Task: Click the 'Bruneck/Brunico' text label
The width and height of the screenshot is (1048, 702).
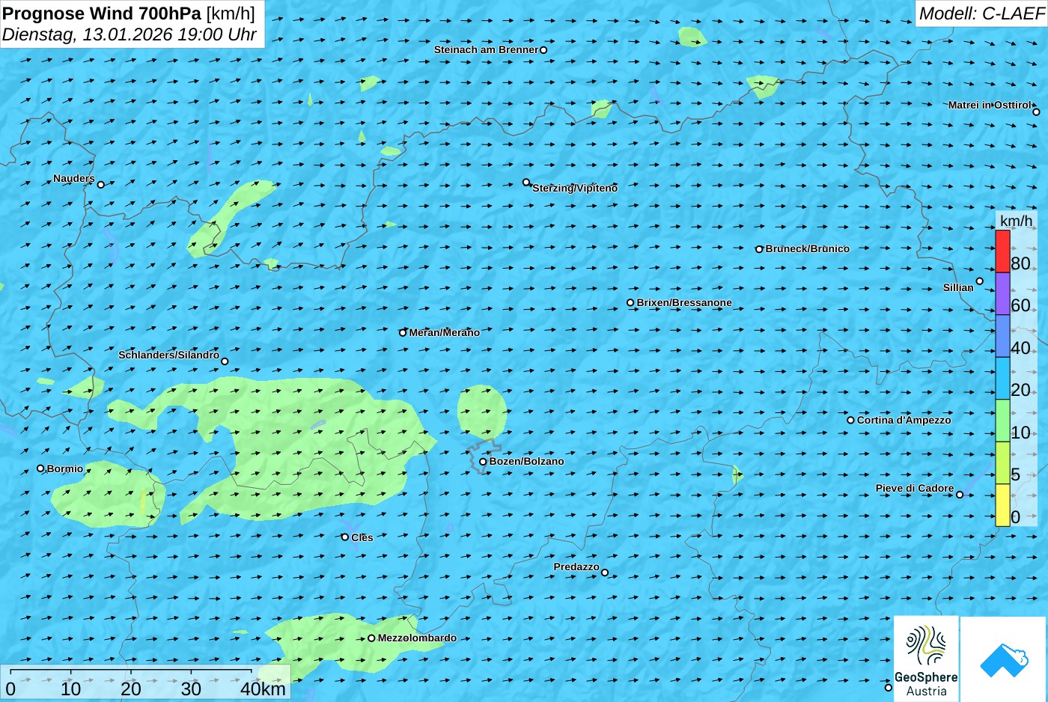Action: coord(808,248)
